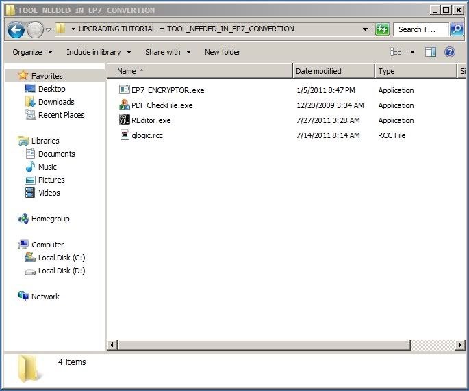Select the glogic.rcc file icon

[x=124, y=135]
